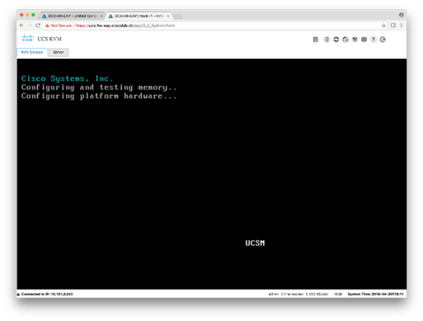Image resolution: width=423 pixels, height=321 pixels.
Task: Open the virtual media disc icon
Action: tap(345, 40)
